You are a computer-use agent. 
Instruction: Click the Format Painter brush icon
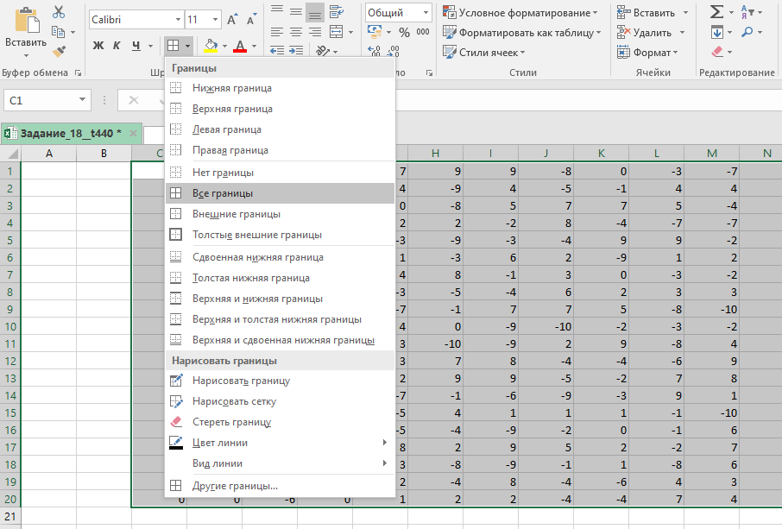coord(59,51)
